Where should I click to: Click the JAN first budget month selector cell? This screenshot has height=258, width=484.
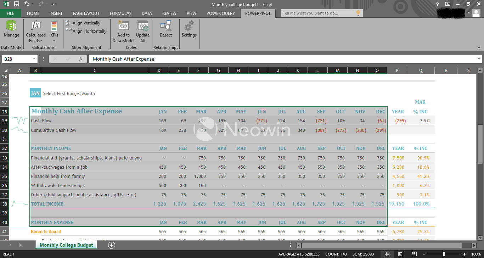[35, 93]
